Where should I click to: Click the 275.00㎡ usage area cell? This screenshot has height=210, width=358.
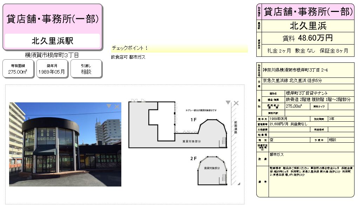point(297,106)
